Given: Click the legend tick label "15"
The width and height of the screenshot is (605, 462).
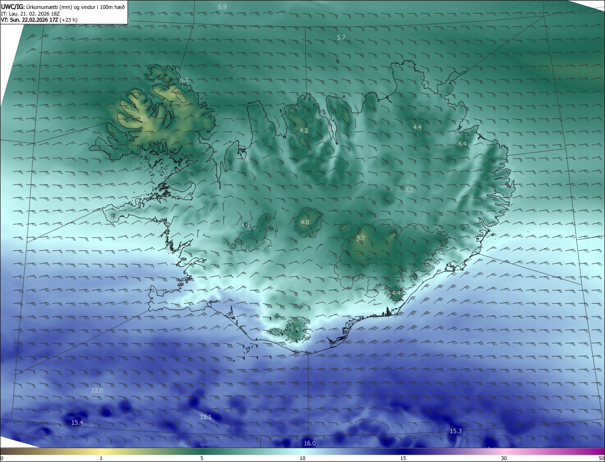Looking at the screenshot, I should 403,458.
